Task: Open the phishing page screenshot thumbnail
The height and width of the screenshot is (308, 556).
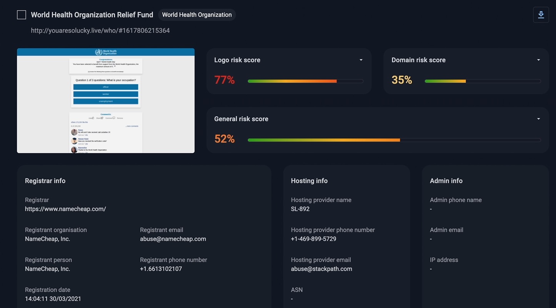Action: coord(106,100)
